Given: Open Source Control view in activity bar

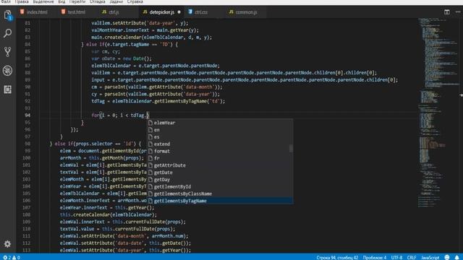Looking at the screenshot, I should [x=8, y=52].
